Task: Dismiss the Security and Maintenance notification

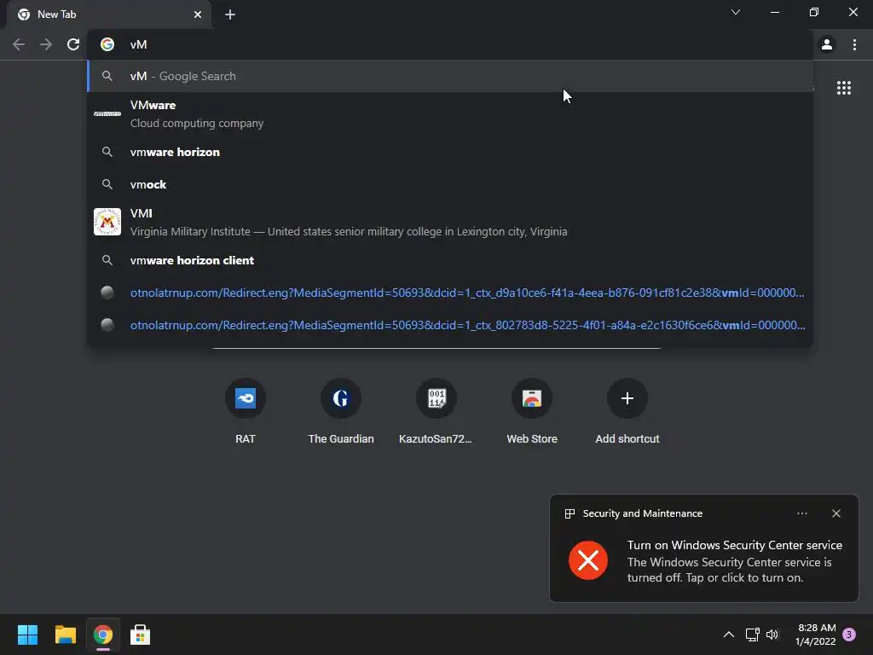Action: click(x=836, y=513)
